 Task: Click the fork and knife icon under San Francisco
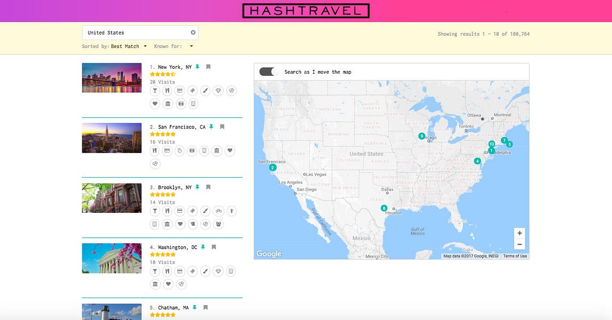(155, 151)
